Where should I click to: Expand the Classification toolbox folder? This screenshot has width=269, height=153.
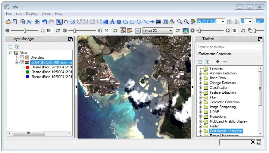201,88
